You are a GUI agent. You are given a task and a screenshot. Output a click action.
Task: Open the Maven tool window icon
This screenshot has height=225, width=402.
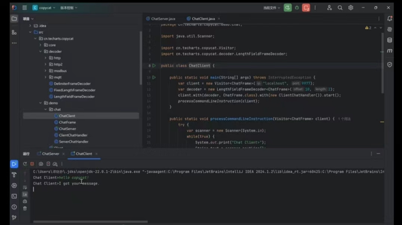(x=389, y=51)
